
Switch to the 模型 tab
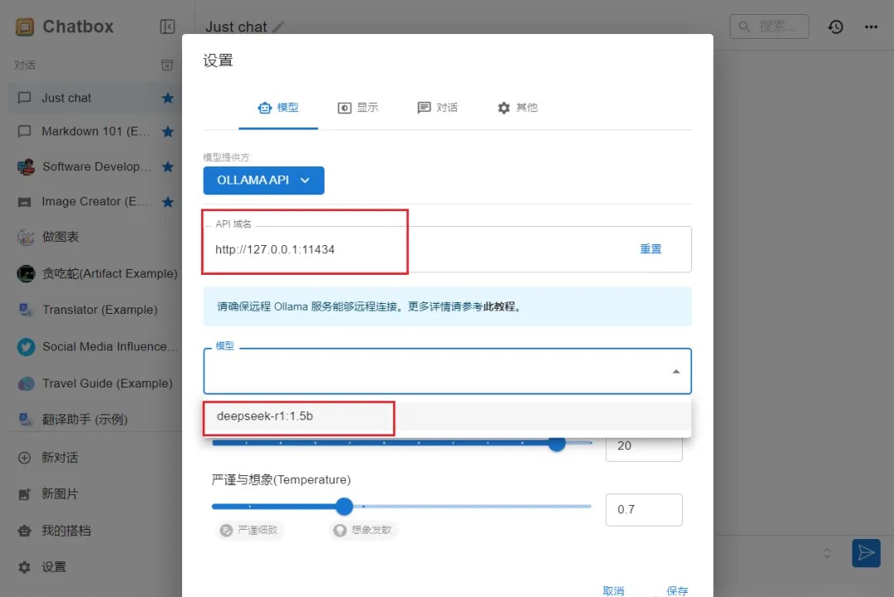tap(278, 108)
